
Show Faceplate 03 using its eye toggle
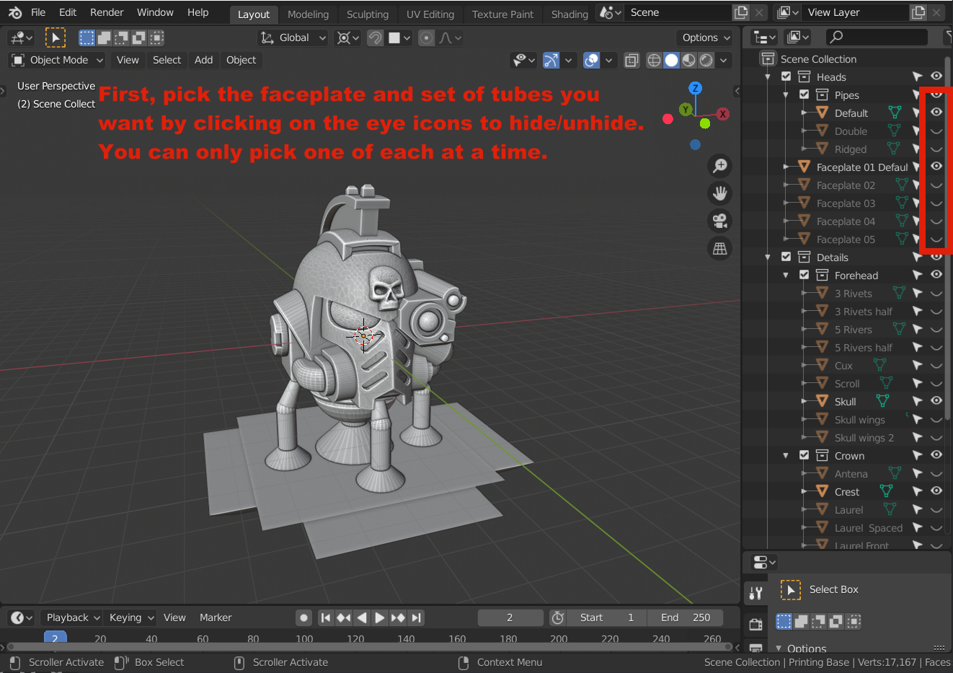pos(936,203)
